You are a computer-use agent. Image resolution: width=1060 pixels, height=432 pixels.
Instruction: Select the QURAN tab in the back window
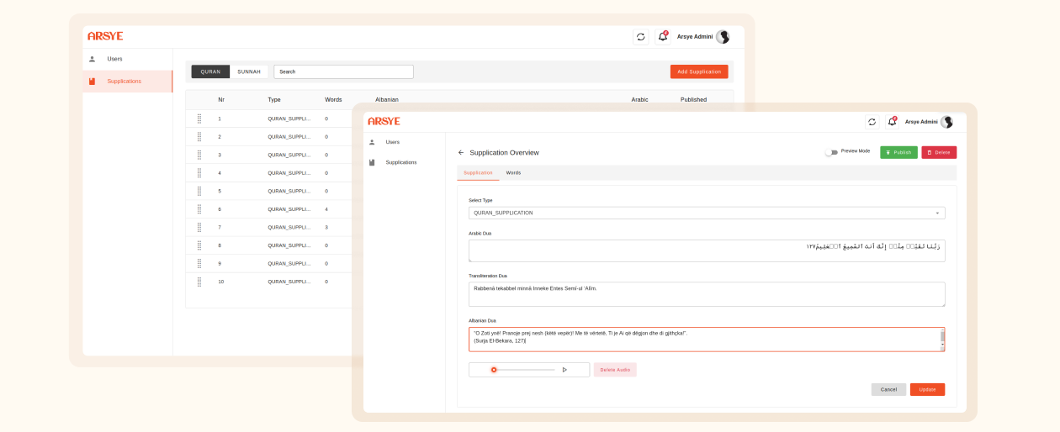(210, 71)
